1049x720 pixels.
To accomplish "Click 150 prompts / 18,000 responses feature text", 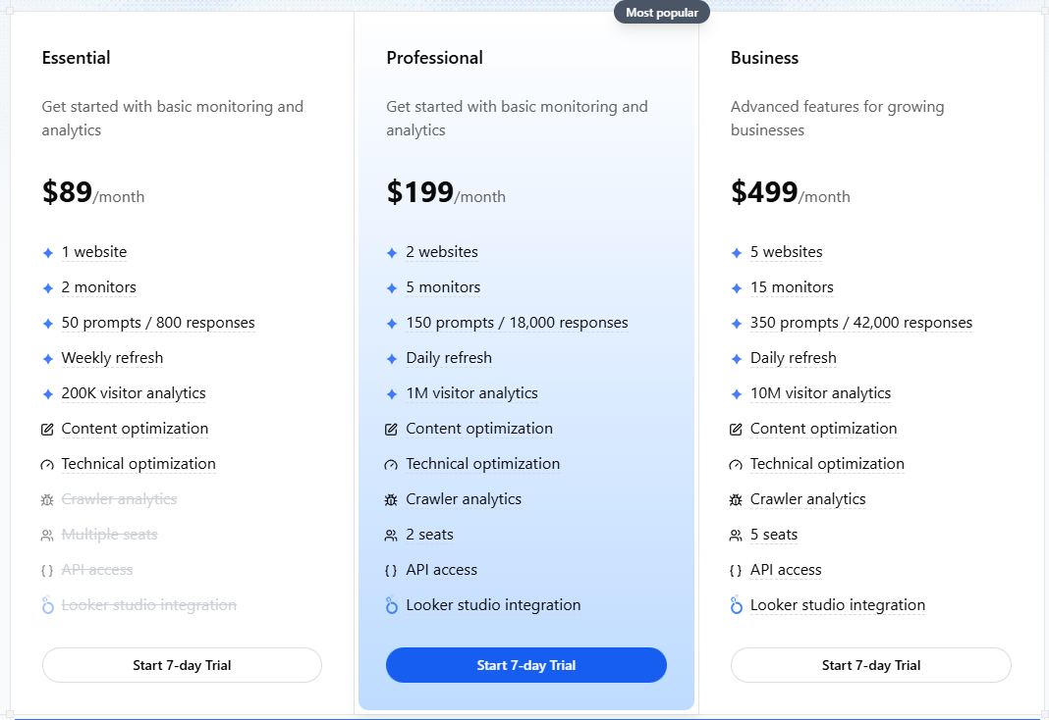I will 518,323.
